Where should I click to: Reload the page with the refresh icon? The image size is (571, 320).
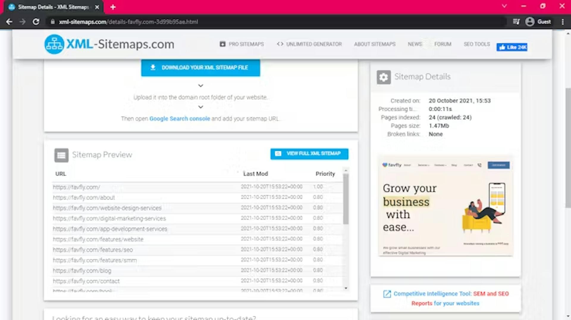point(36,22)
